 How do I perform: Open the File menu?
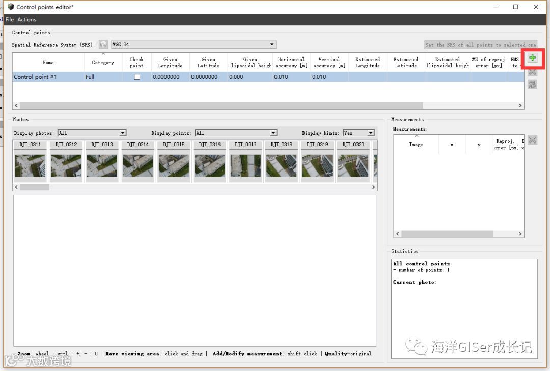pos(10,20)
